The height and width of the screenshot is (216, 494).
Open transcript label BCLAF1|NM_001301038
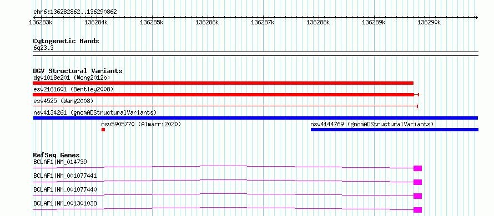(x=65, y=203)
